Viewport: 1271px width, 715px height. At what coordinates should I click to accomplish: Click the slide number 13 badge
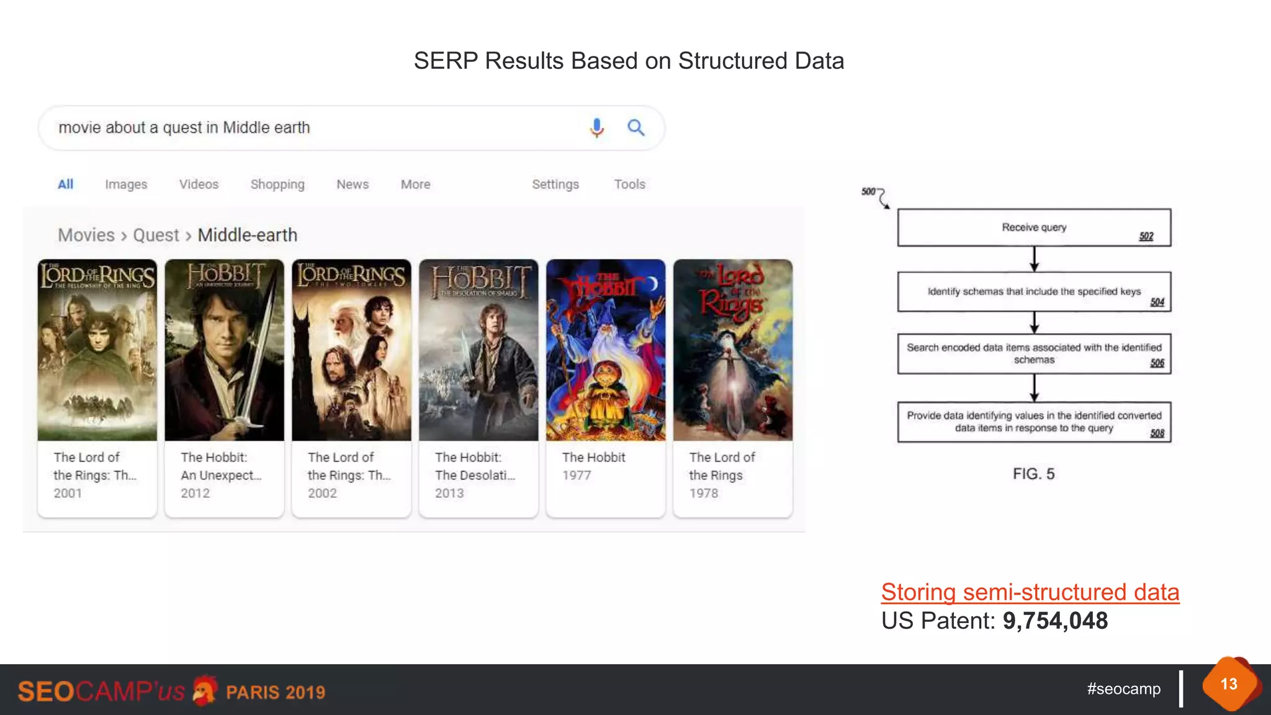click(x=1229, y=684)
